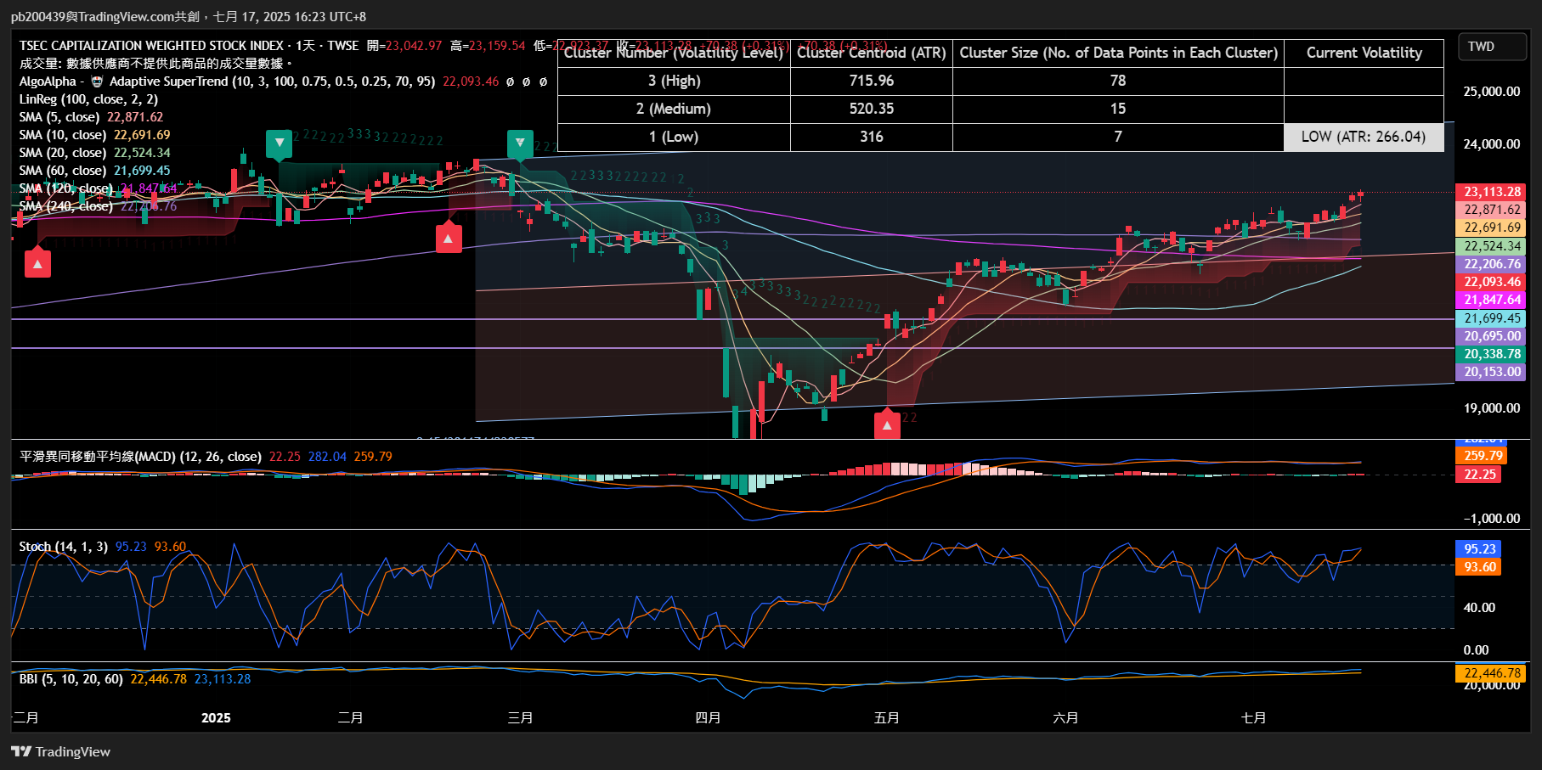
Task: Select the SMA (60, close) legend
Action: 63,171
